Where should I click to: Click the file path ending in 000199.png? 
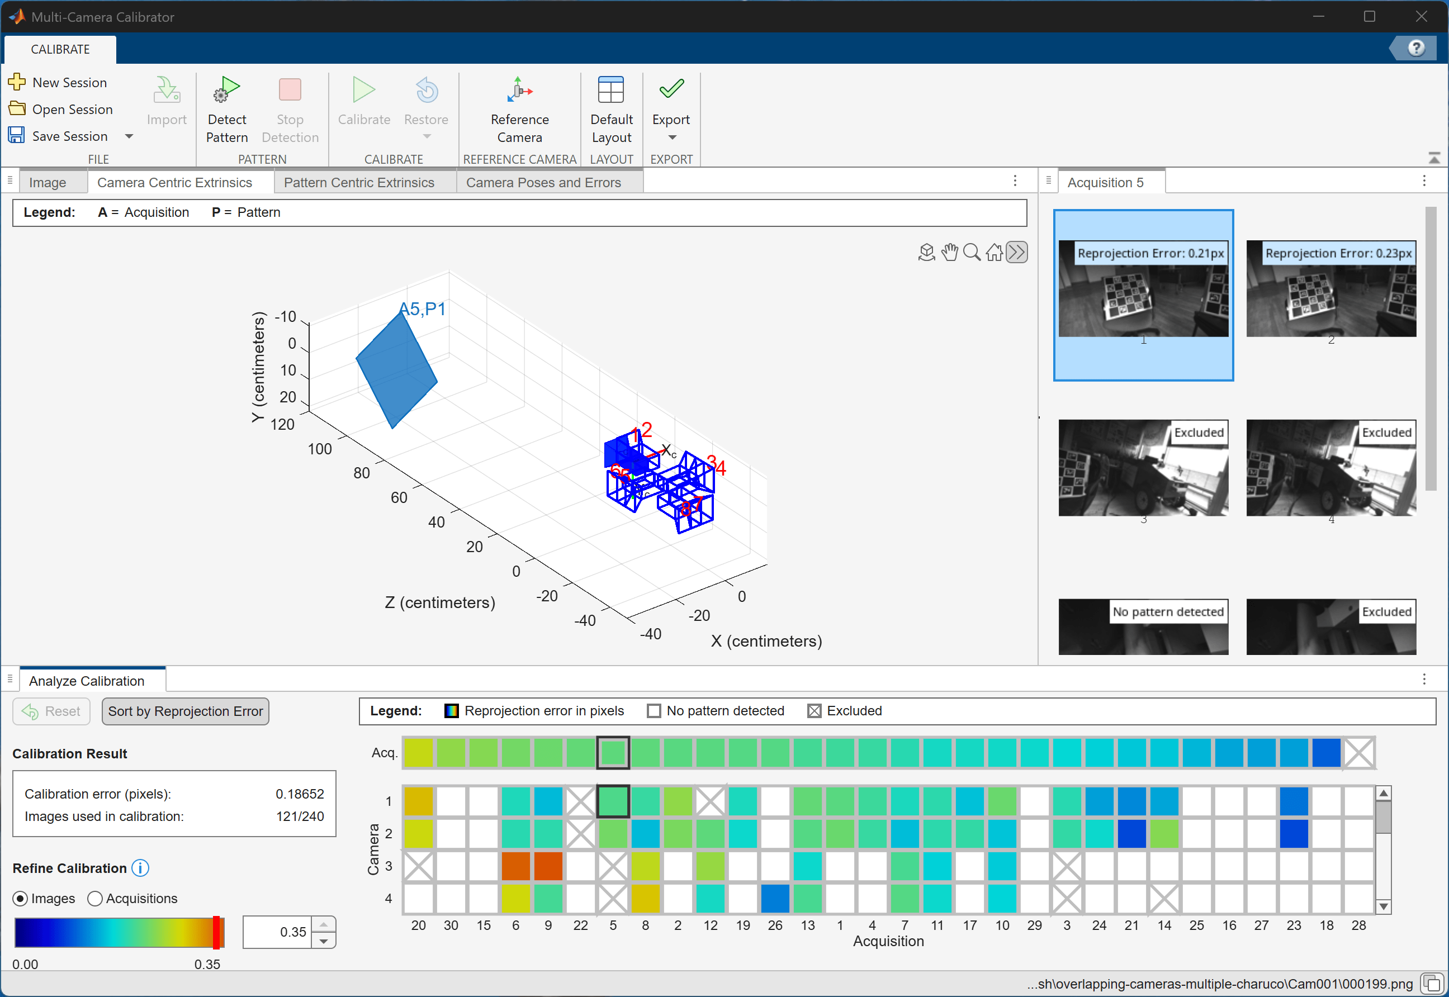pos(1220,984)
